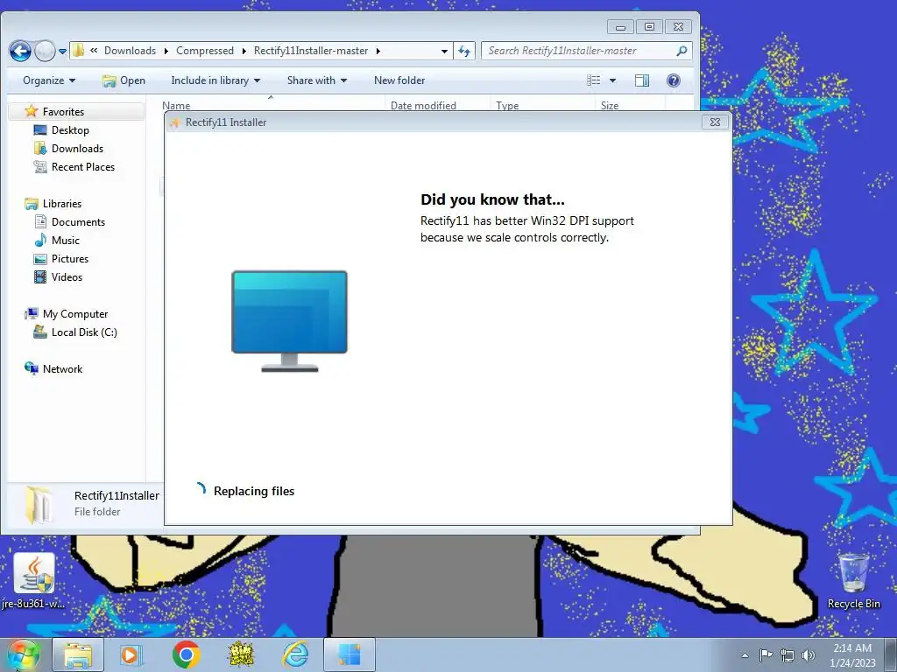Launch Google Chrome from the taskbar
This screenshot has width=897, height=672.
point(186,654)
